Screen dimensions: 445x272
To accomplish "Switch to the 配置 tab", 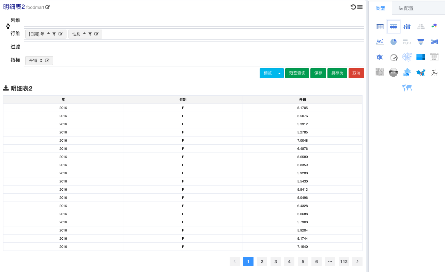I will point(406,8).
